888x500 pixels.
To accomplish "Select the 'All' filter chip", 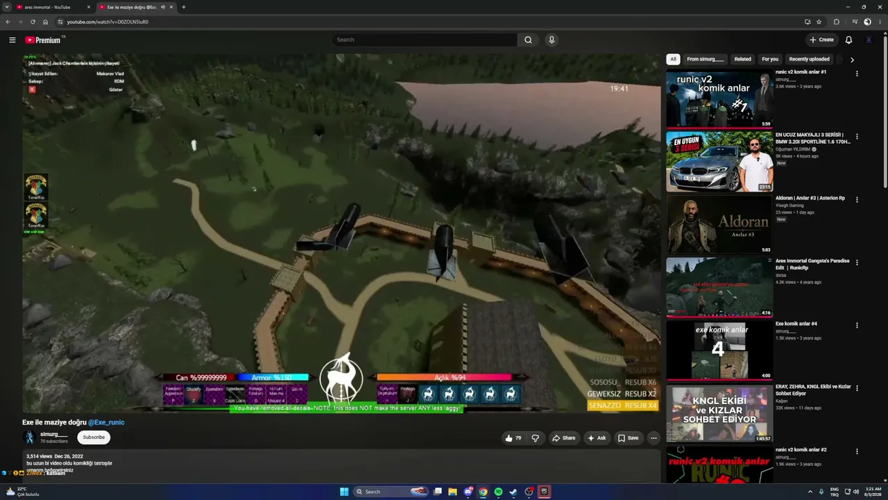I will click(x=673, y=59).
